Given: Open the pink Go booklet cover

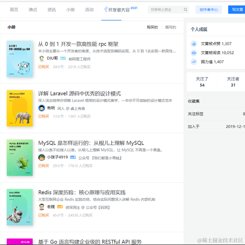Looking at the screenshot, I should coord(20,241).
